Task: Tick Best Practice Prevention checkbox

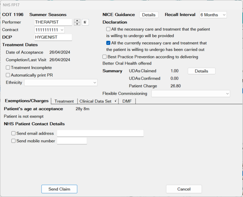Action: point(104,57)
